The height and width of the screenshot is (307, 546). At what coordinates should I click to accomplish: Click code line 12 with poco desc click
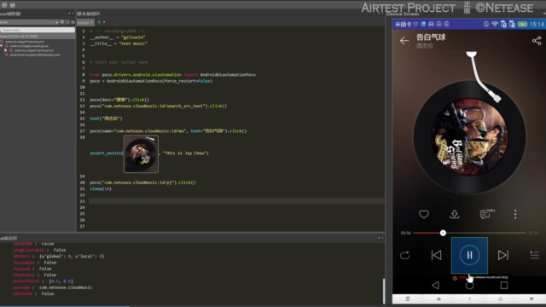(x=119, y=100)
